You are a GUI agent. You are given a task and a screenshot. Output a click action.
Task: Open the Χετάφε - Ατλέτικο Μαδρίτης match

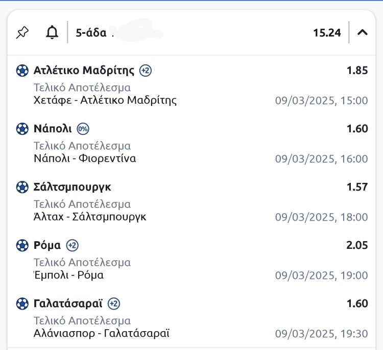pos(105,100)
